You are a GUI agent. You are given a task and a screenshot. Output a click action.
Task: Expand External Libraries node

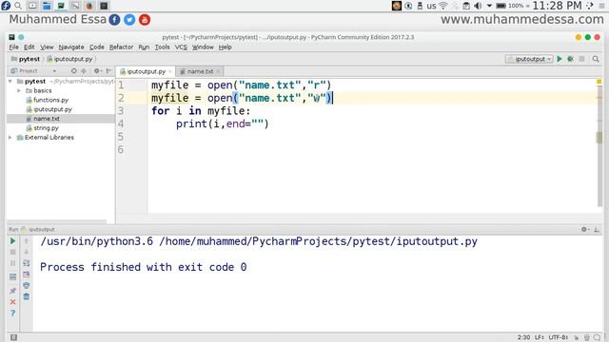coord(10,138)
